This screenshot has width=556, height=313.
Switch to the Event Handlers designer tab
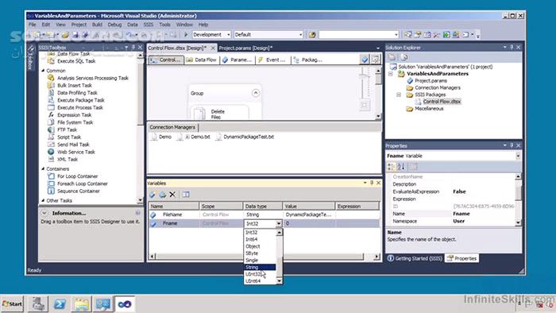click(272, 60)
